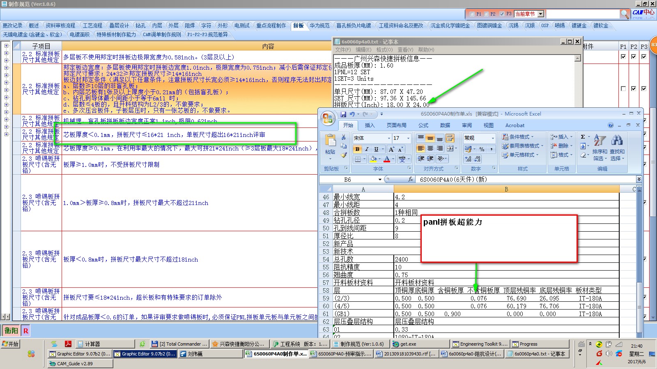Open font color red swatch in Excel
The image size is (657, 369).
pyautogui.click(x=387, y=159)
